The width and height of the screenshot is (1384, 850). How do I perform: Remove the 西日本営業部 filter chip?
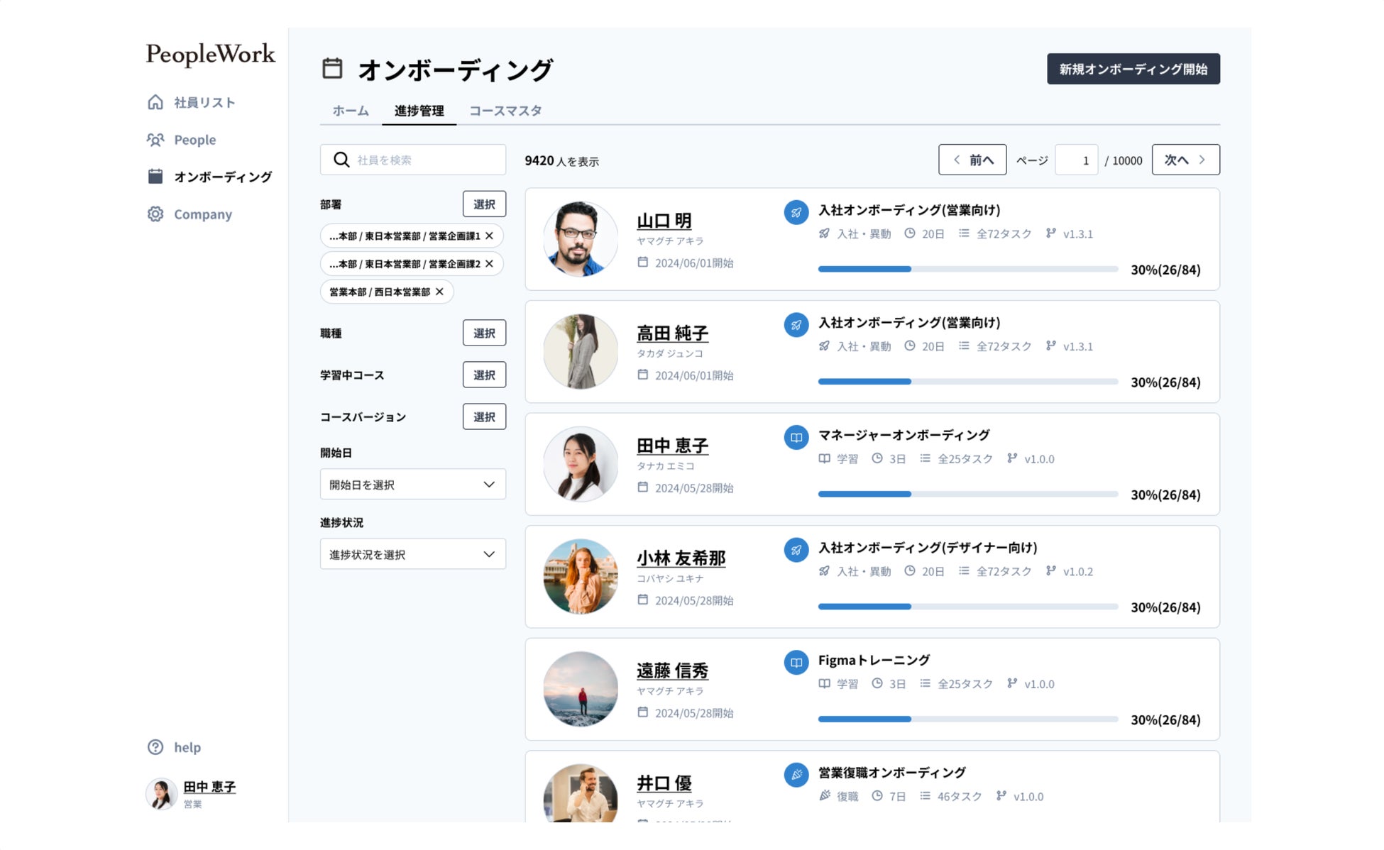coord(439,292)
